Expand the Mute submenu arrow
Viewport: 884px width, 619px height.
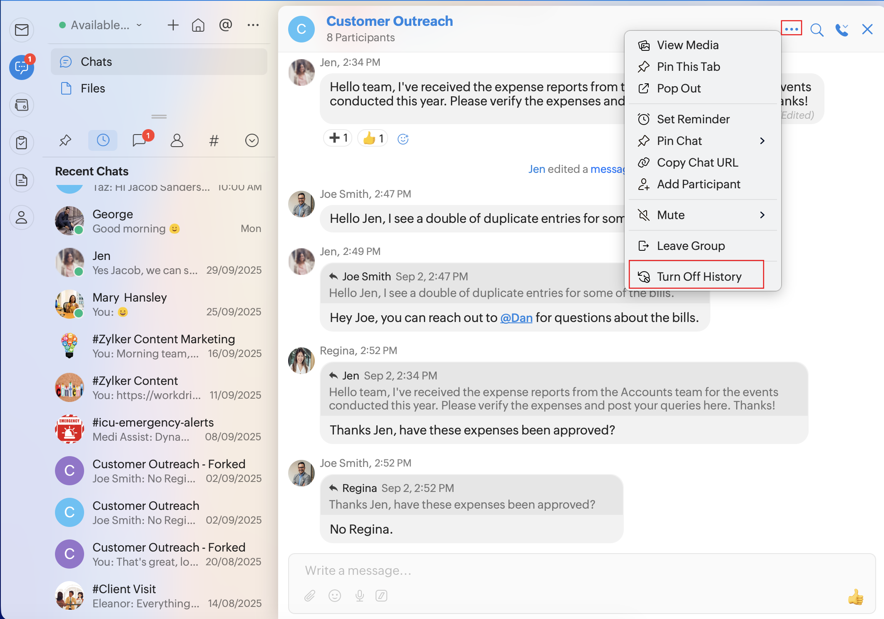(x=762, y=215)
